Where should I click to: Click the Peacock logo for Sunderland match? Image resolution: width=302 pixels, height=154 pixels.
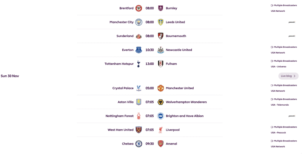pos(292,36)
